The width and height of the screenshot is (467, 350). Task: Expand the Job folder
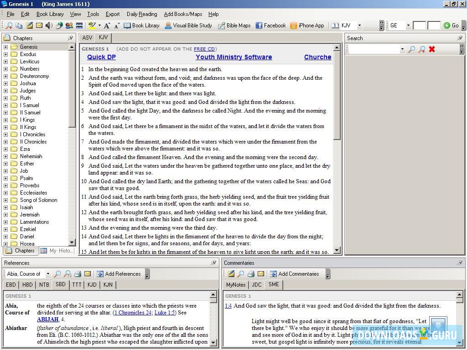(5, 171)
